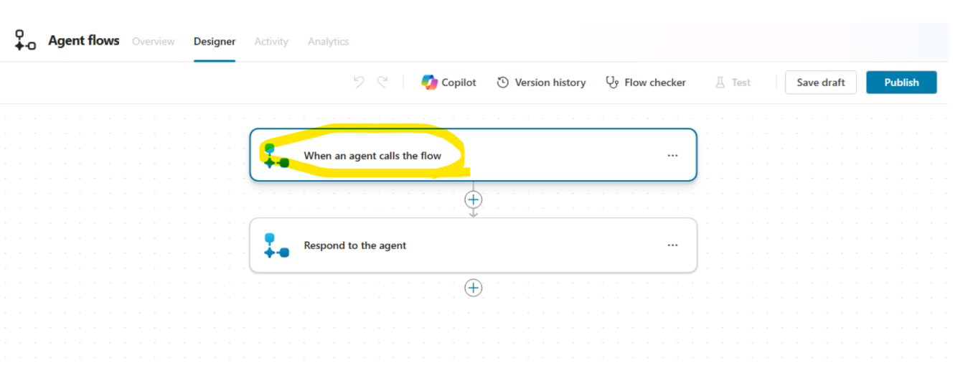Open Copilot from the toolbar
Image resolution: width=973 pixels, height=371 pixels.
pos(448,83)
